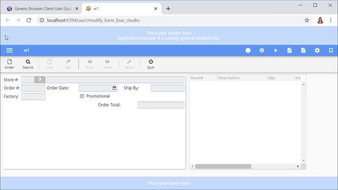The height and width of the screenshot is (190, 338).
Task: Reload the current page
Action: (x=29, y=20)
